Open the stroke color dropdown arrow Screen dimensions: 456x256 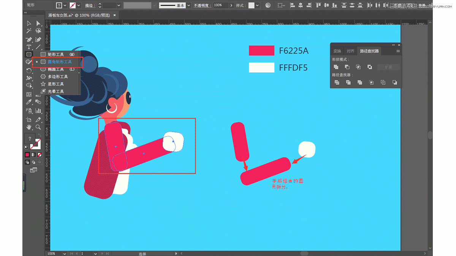click(78, 5)
